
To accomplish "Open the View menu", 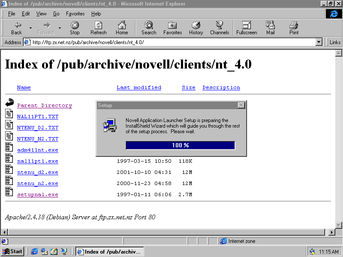I will point(41,14).
